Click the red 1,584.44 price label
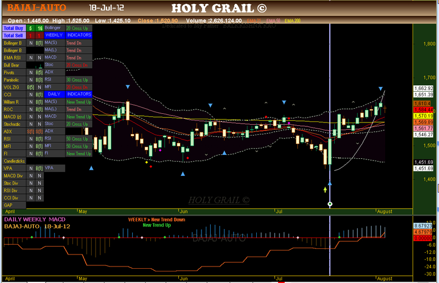Viewport: 439px width, 283px height. (424, 110)
